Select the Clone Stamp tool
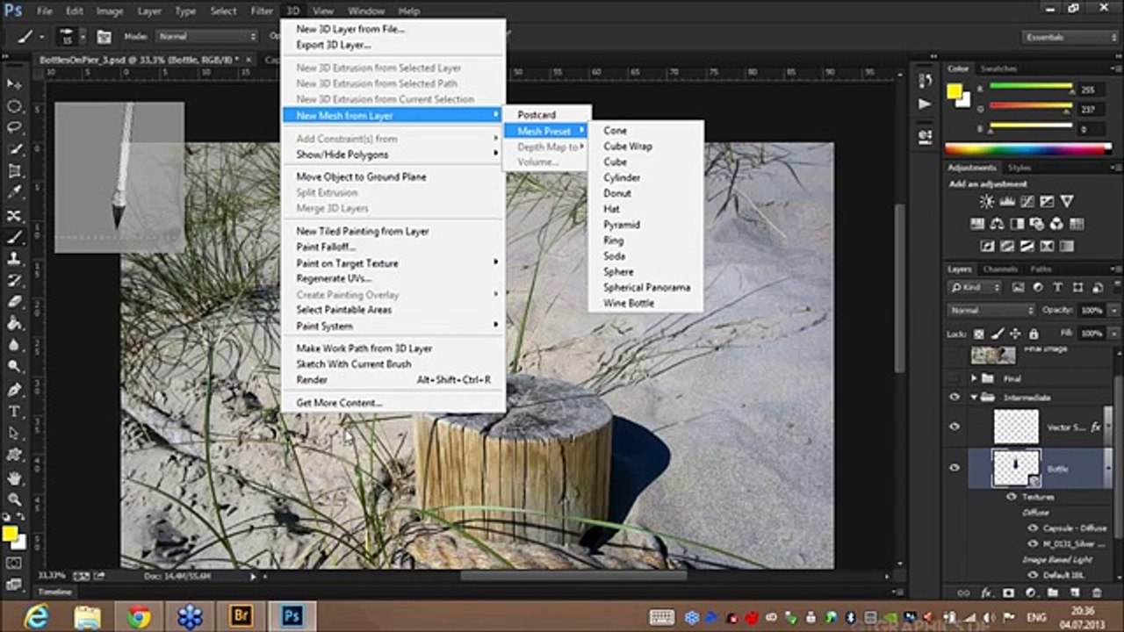Image resolution: width=1124 pixels, height=632 pixels. tap(14, 259)
